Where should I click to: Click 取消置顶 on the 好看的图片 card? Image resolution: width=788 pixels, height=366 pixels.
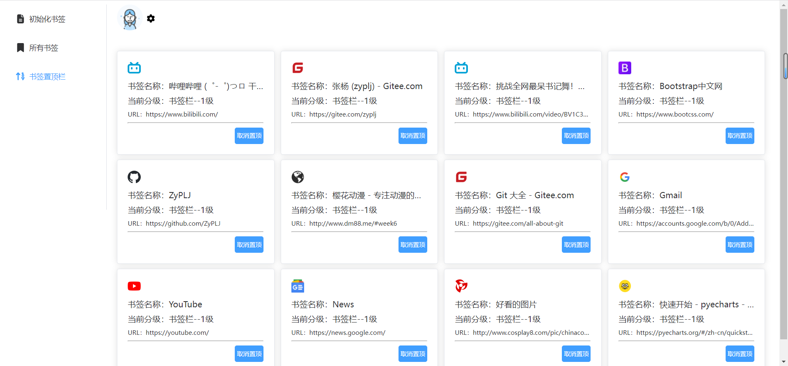click(576, 354)
